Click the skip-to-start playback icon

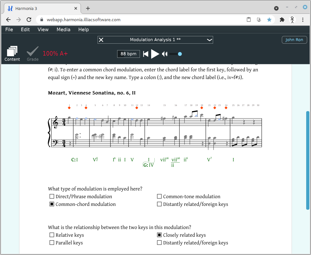[x=146, y=54]
